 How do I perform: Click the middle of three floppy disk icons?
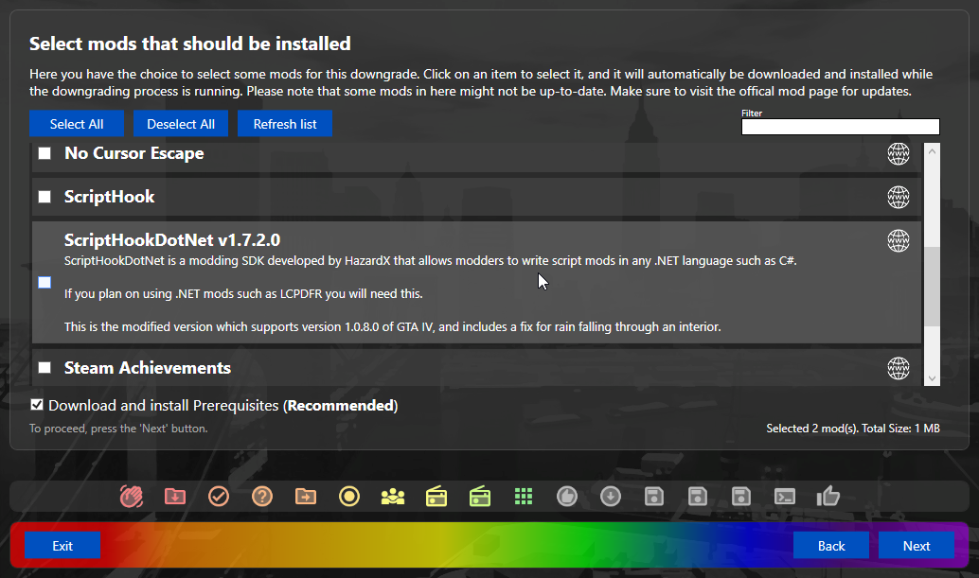(x=698, y=497)
